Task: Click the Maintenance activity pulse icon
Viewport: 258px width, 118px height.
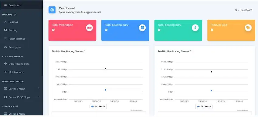Action: click(5, 72)
